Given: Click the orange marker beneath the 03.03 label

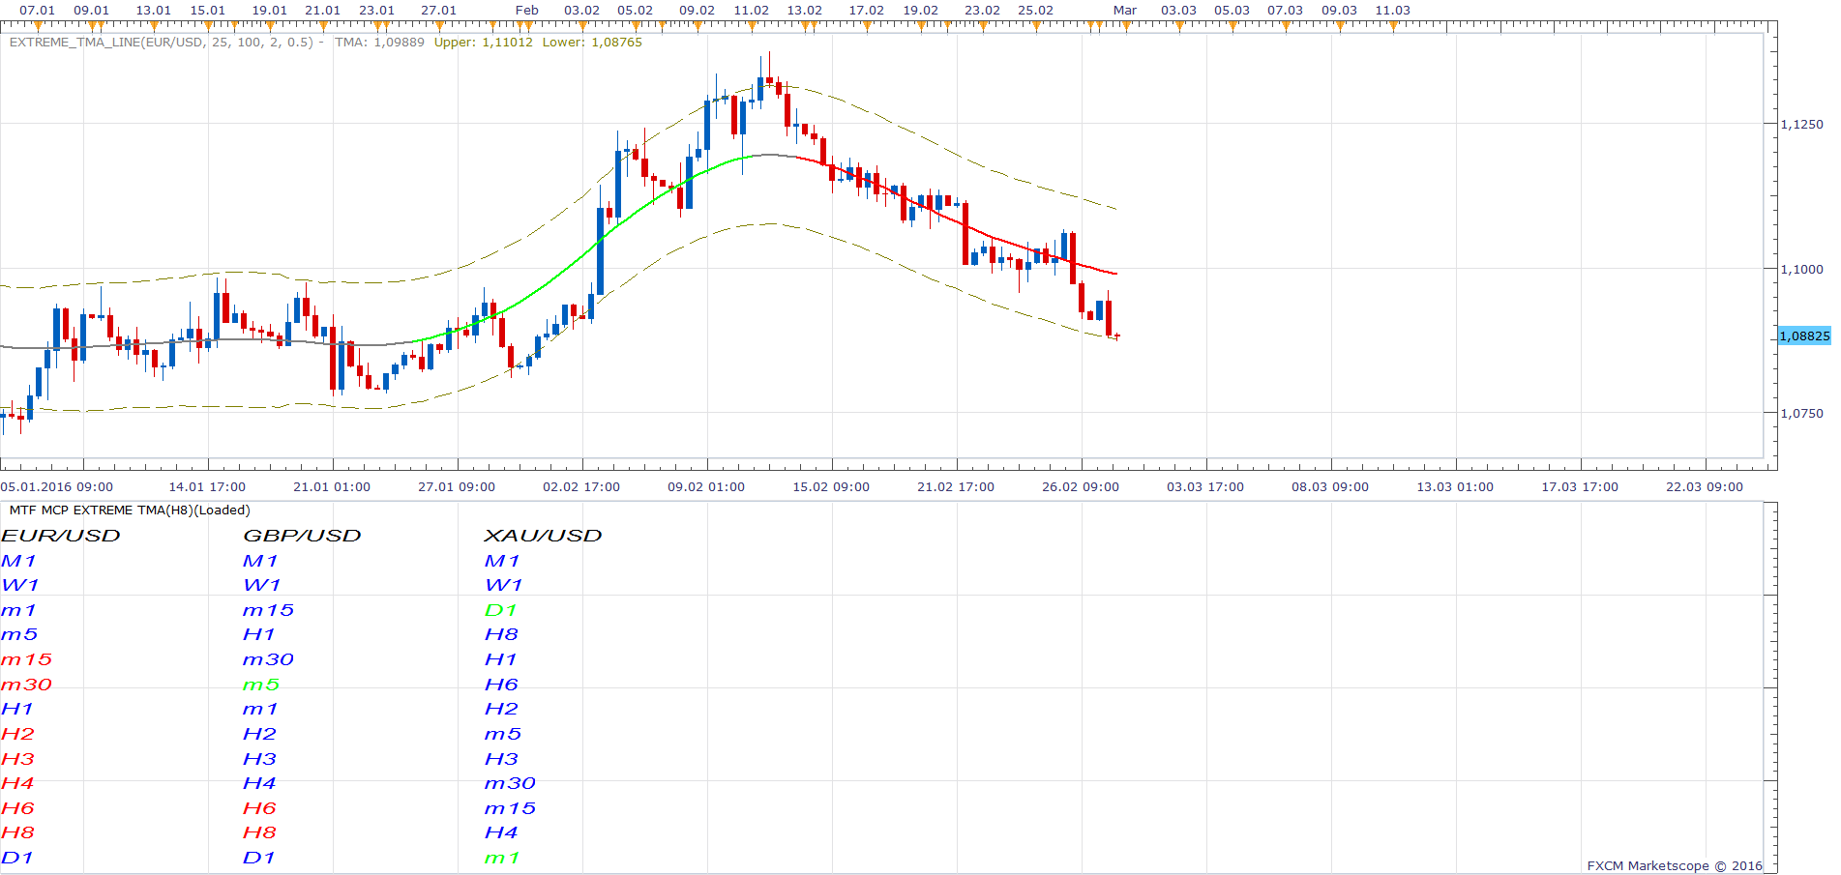Looking at the screenshot, I should coord(1179,27).
